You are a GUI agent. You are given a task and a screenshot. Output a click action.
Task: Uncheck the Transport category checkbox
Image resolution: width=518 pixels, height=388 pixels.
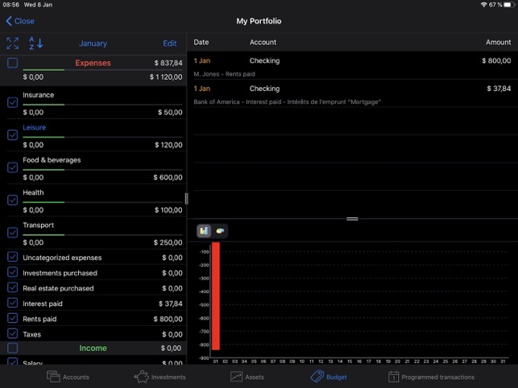(x=13, y=233)
